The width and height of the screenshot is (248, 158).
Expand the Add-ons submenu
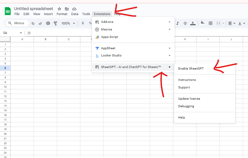coord(133,22)
